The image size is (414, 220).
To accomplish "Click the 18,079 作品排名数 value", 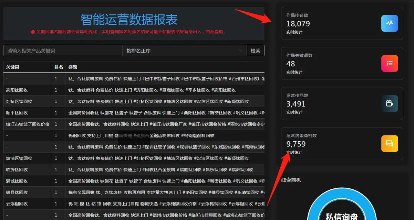I will point(298,24).
